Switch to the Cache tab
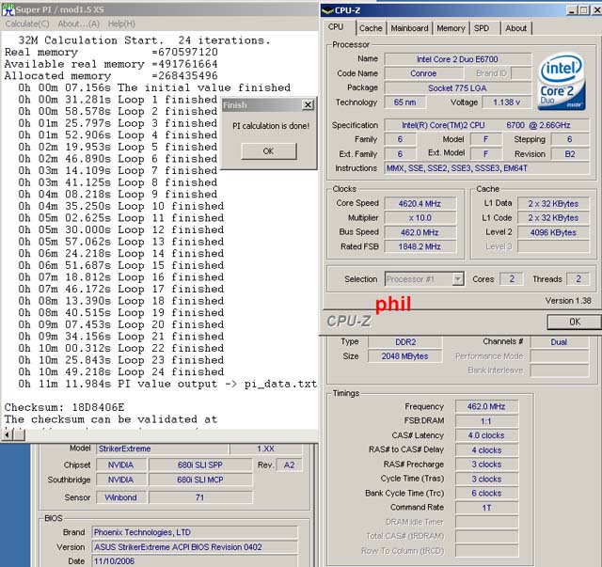The image size is (602, 567). [x=371, y=28]
